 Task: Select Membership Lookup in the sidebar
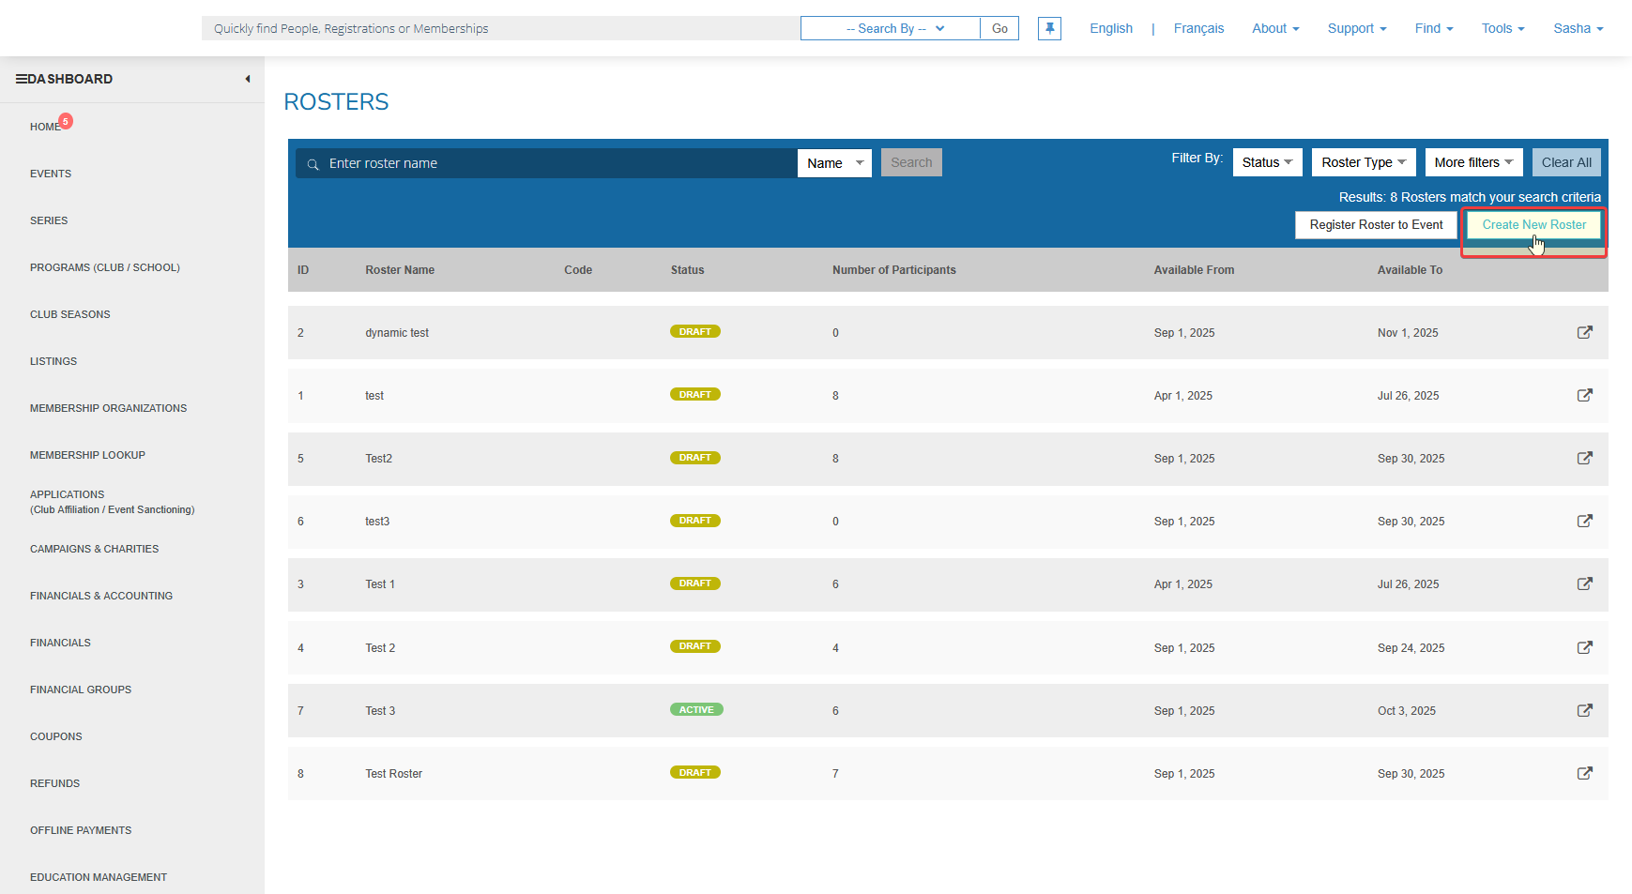tap(87, 455)
